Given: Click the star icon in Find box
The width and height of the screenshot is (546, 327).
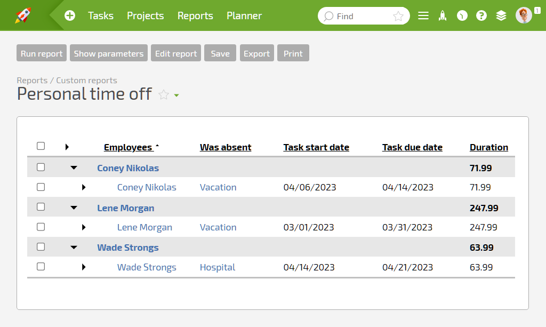Looking at the screenshot, I should point(398,16).
